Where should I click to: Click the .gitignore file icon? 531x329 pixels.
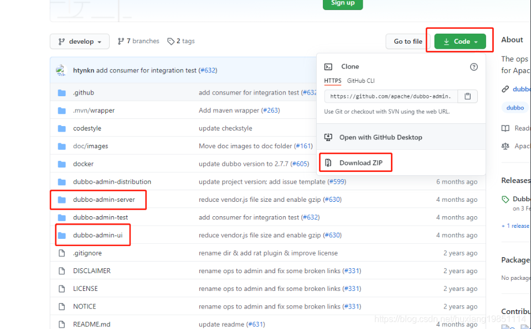tap(61, 253)
